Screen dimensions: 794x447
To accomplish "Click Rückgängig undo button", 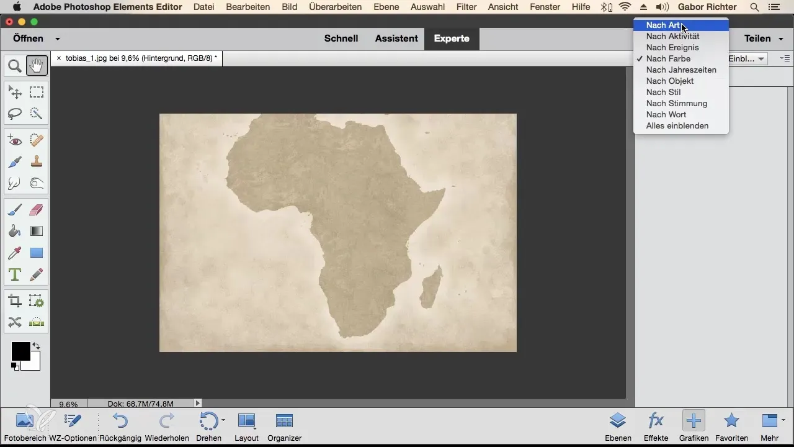I will tap(120, 426).
